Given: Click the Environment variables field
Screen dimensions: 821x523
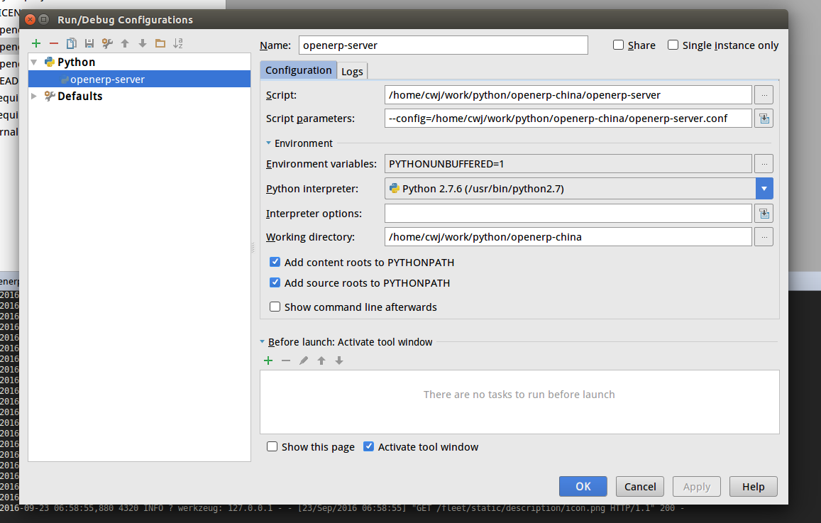Looking at the screenshot, I should coord(568,164).
